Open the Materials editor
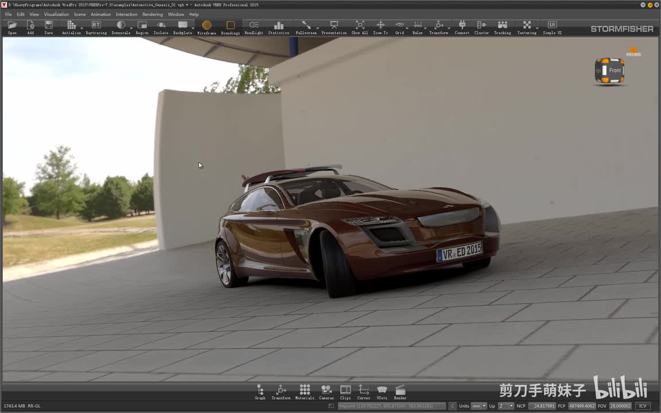 [304, 392]
